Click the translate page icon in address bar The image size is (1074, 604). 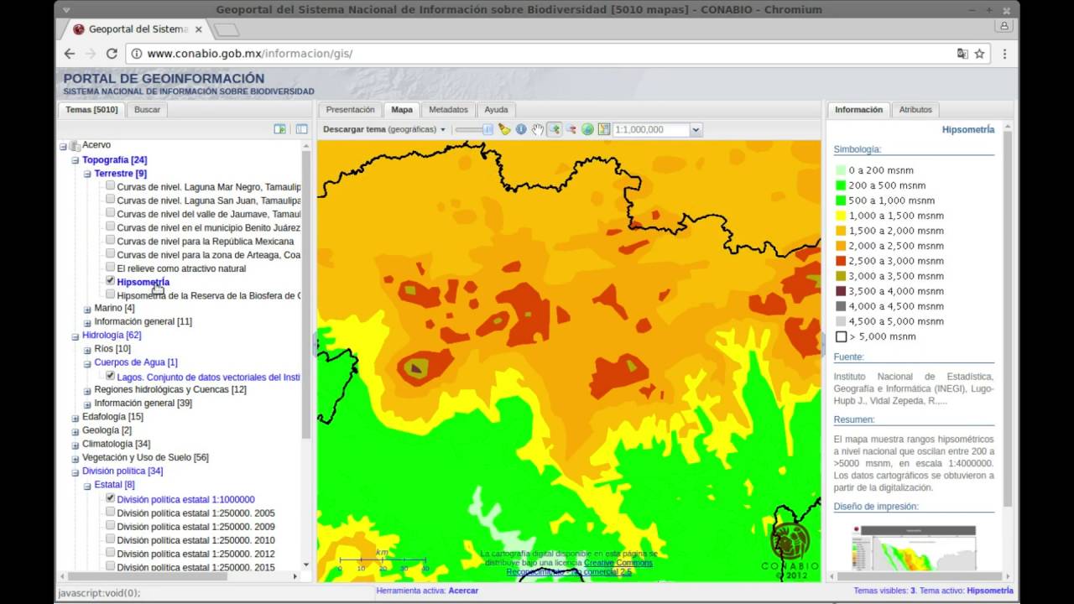[x=962, y=54]
